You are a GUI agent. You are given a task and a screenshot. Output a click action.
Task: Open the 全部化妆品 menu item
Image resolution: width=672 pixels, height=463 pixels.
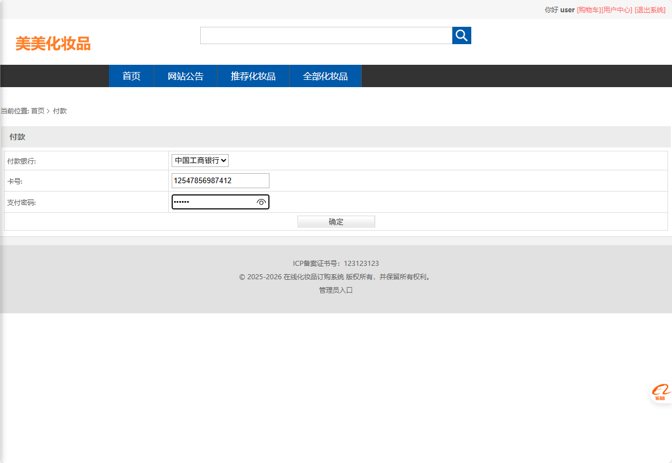(x=325, y=75)
